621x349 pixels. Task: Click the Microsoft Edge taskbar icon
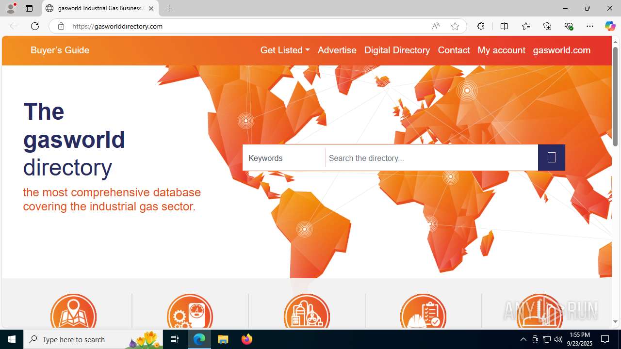pyautogui.click(x=199, y=339)
